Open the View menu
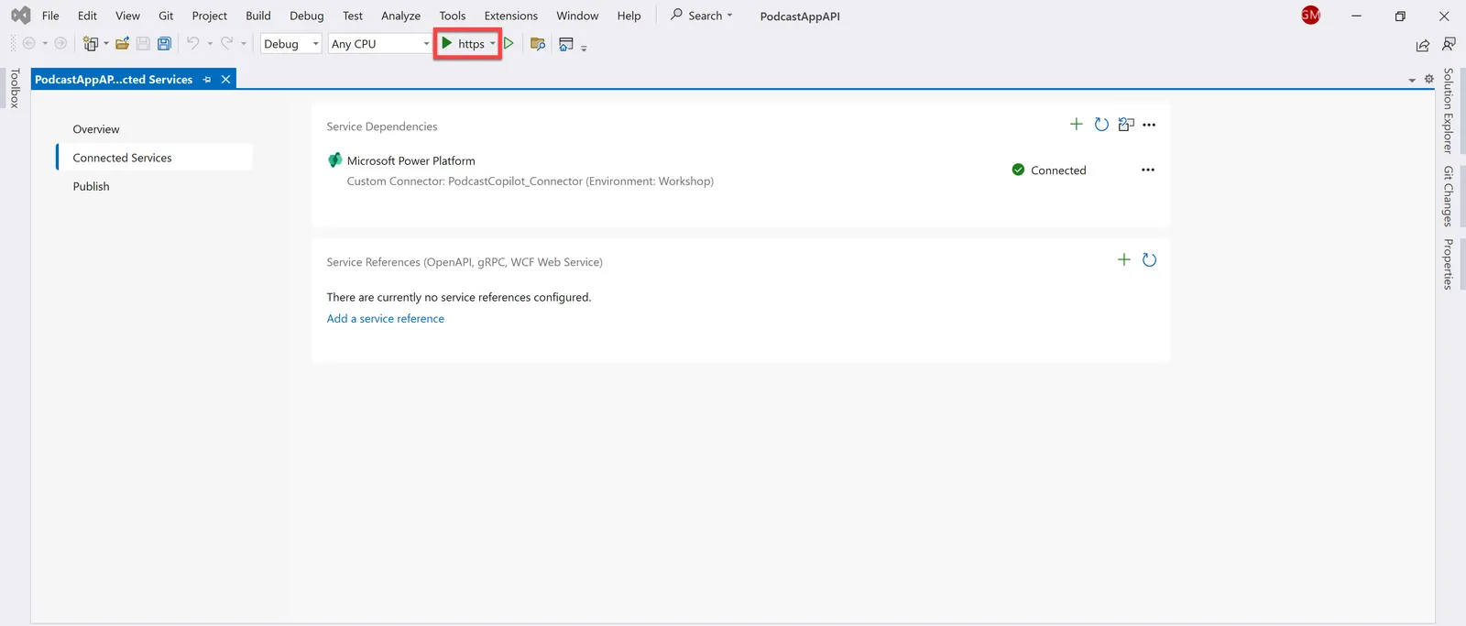The height and width of the screenshot is (626, 1466). (127, 16)
